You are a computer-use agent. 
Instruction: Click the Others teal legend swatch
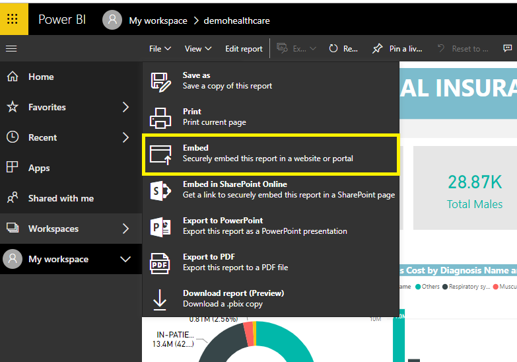pos(418,287)
